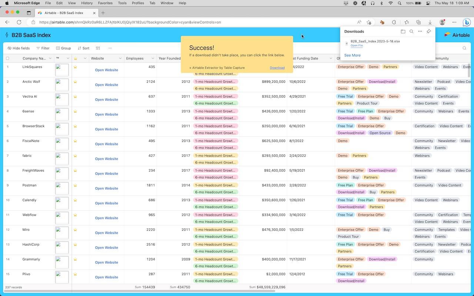
Task: Open the Employees Sum summary selector
Action: [145, 287]
